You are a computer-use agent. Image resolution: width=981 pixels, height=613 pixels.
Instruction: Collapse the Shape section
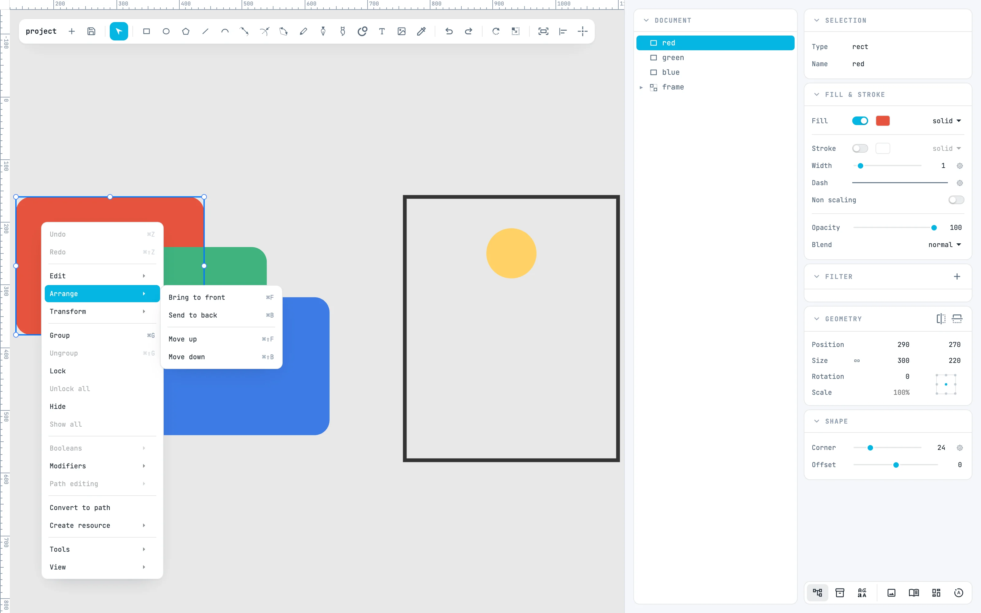click(816, 421)
